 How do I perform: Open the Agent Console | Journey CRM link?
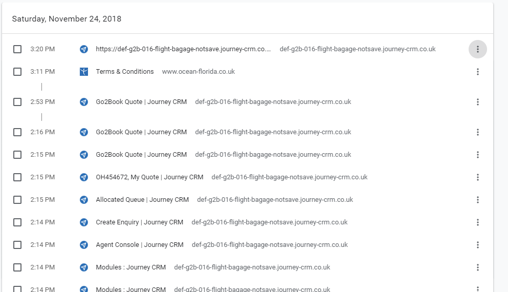[139, 245]
